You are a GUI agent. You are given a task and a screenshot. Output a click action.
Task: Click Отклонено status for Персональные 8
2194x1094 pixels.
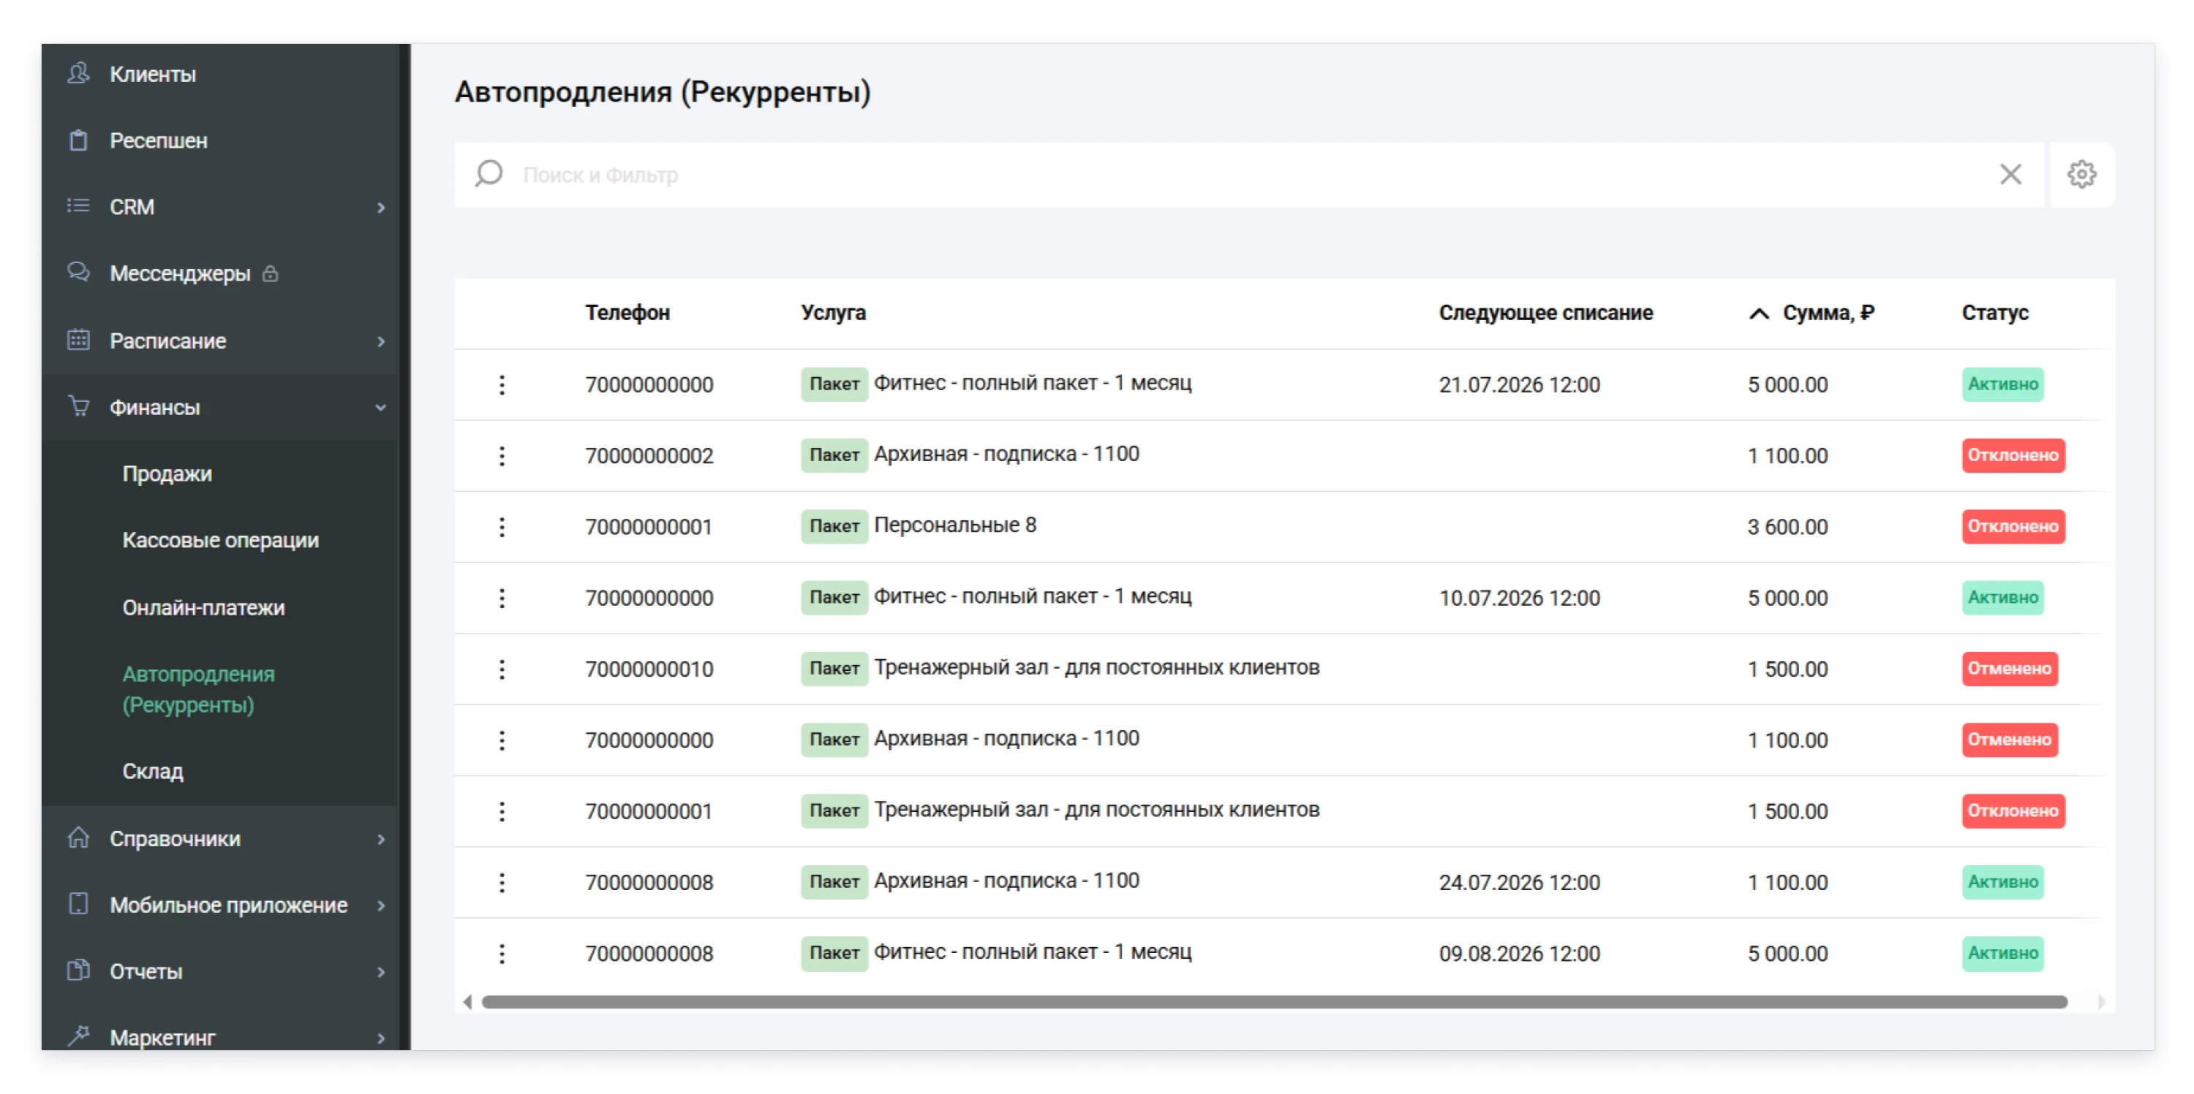tap(2013, 527)
